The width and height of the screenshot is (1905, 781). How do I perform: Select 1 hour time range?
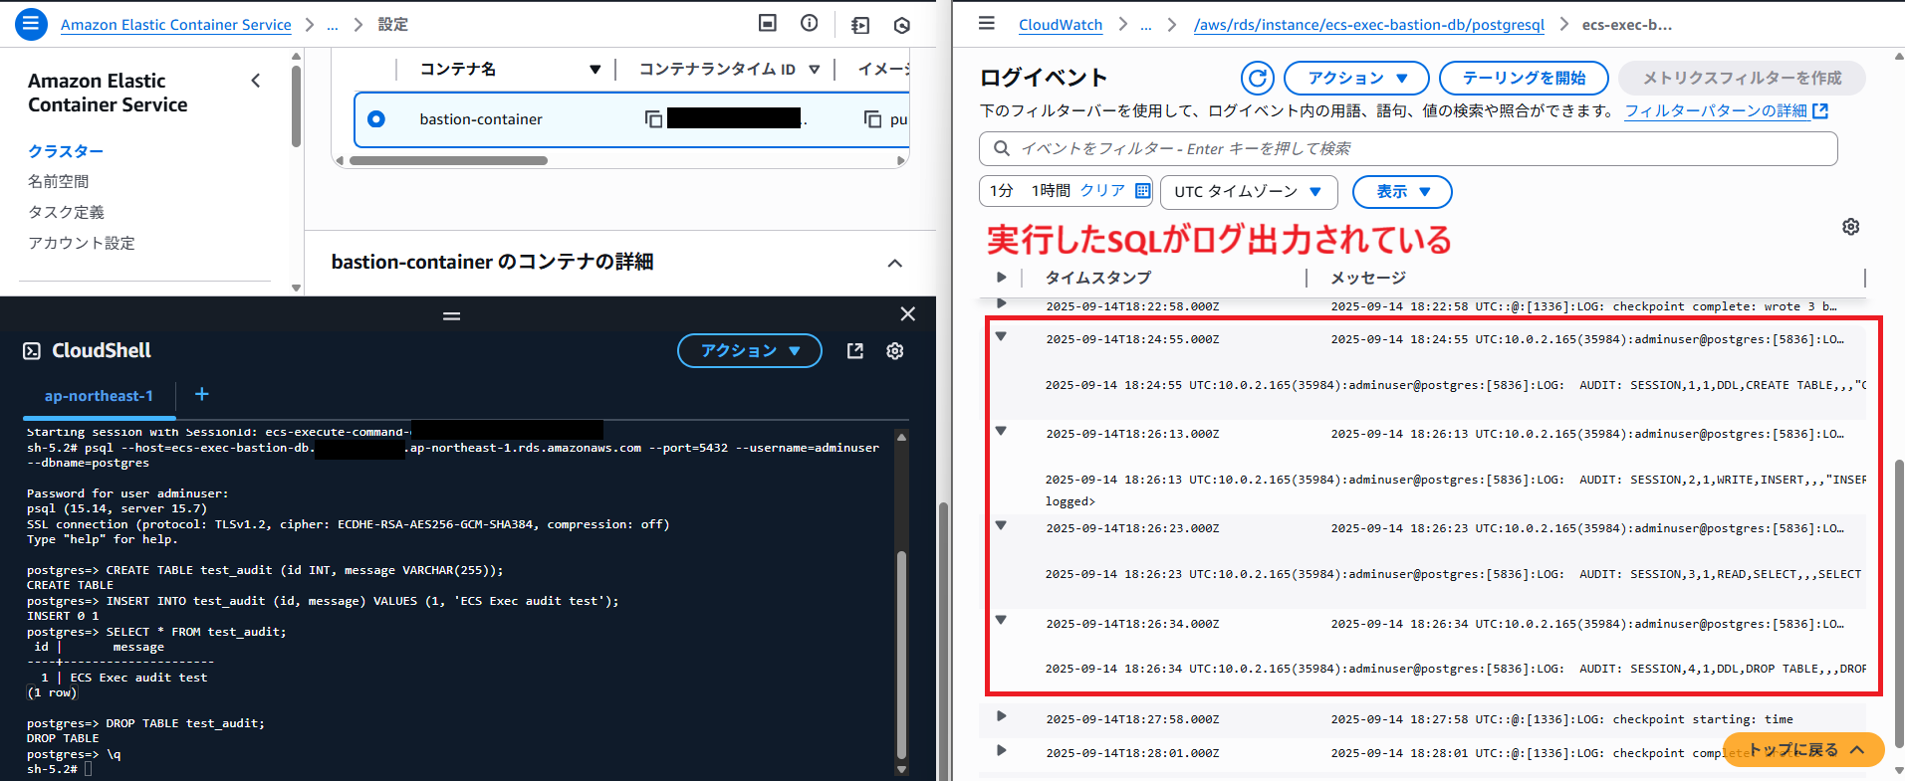[x=1051, y=190]
